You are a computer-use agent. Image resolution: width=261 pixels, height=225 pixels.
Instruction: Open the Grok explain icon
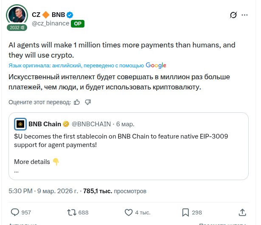pos(233,15)
